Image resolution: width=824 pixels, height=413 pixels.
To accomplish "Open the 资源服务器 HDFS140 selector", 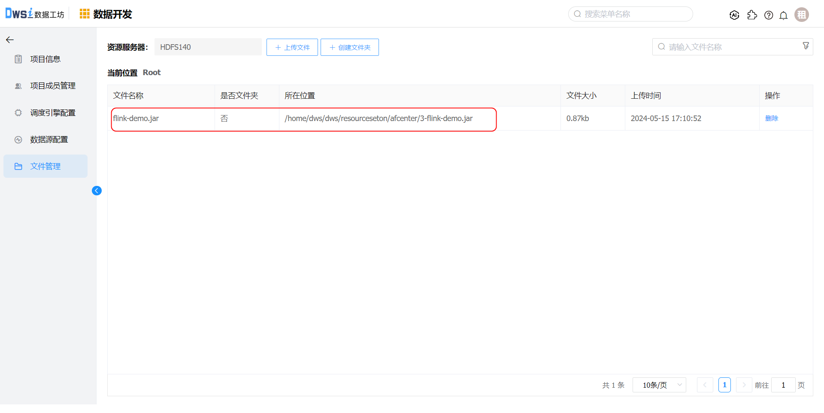I will point(208,47).
